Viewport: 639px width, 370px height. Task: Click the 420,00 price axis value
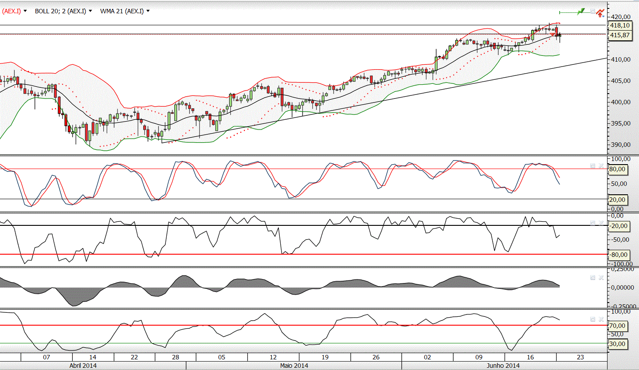[620, 17]
